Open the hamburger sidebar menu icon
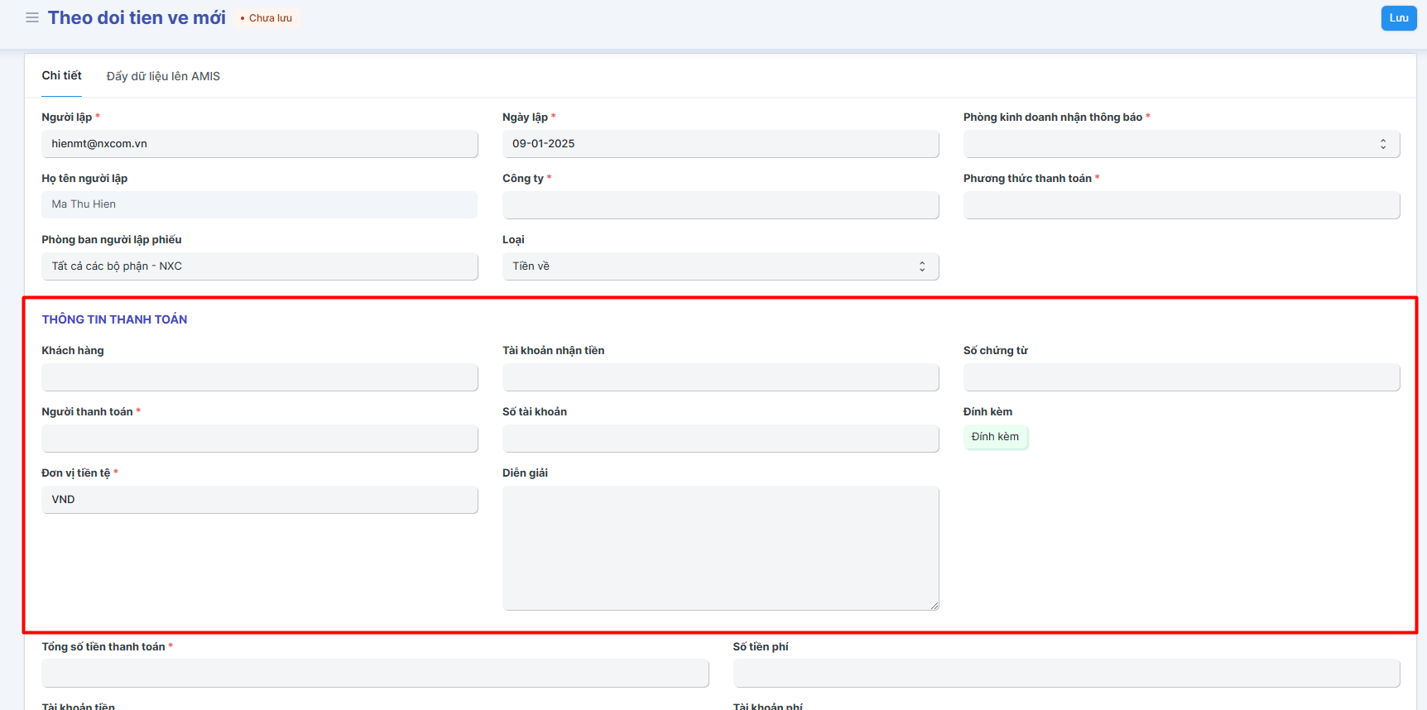Screen dimensions: 1427x710 click(x=32, y=17)
